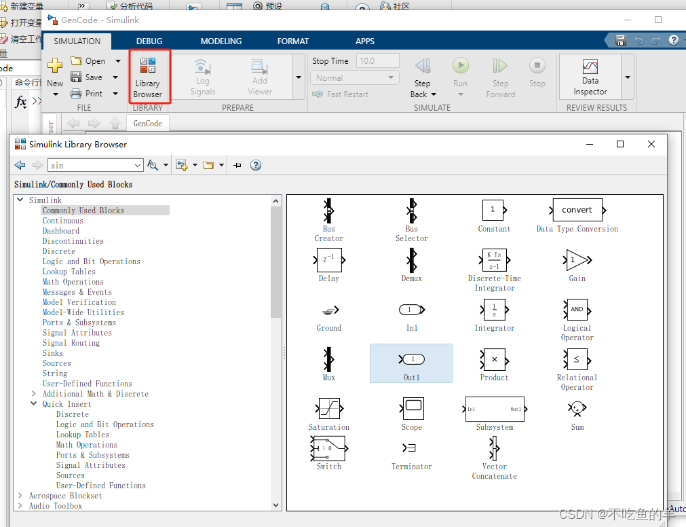
Task: Expand Additional Math & Discrete
Action: click(34, 393)
